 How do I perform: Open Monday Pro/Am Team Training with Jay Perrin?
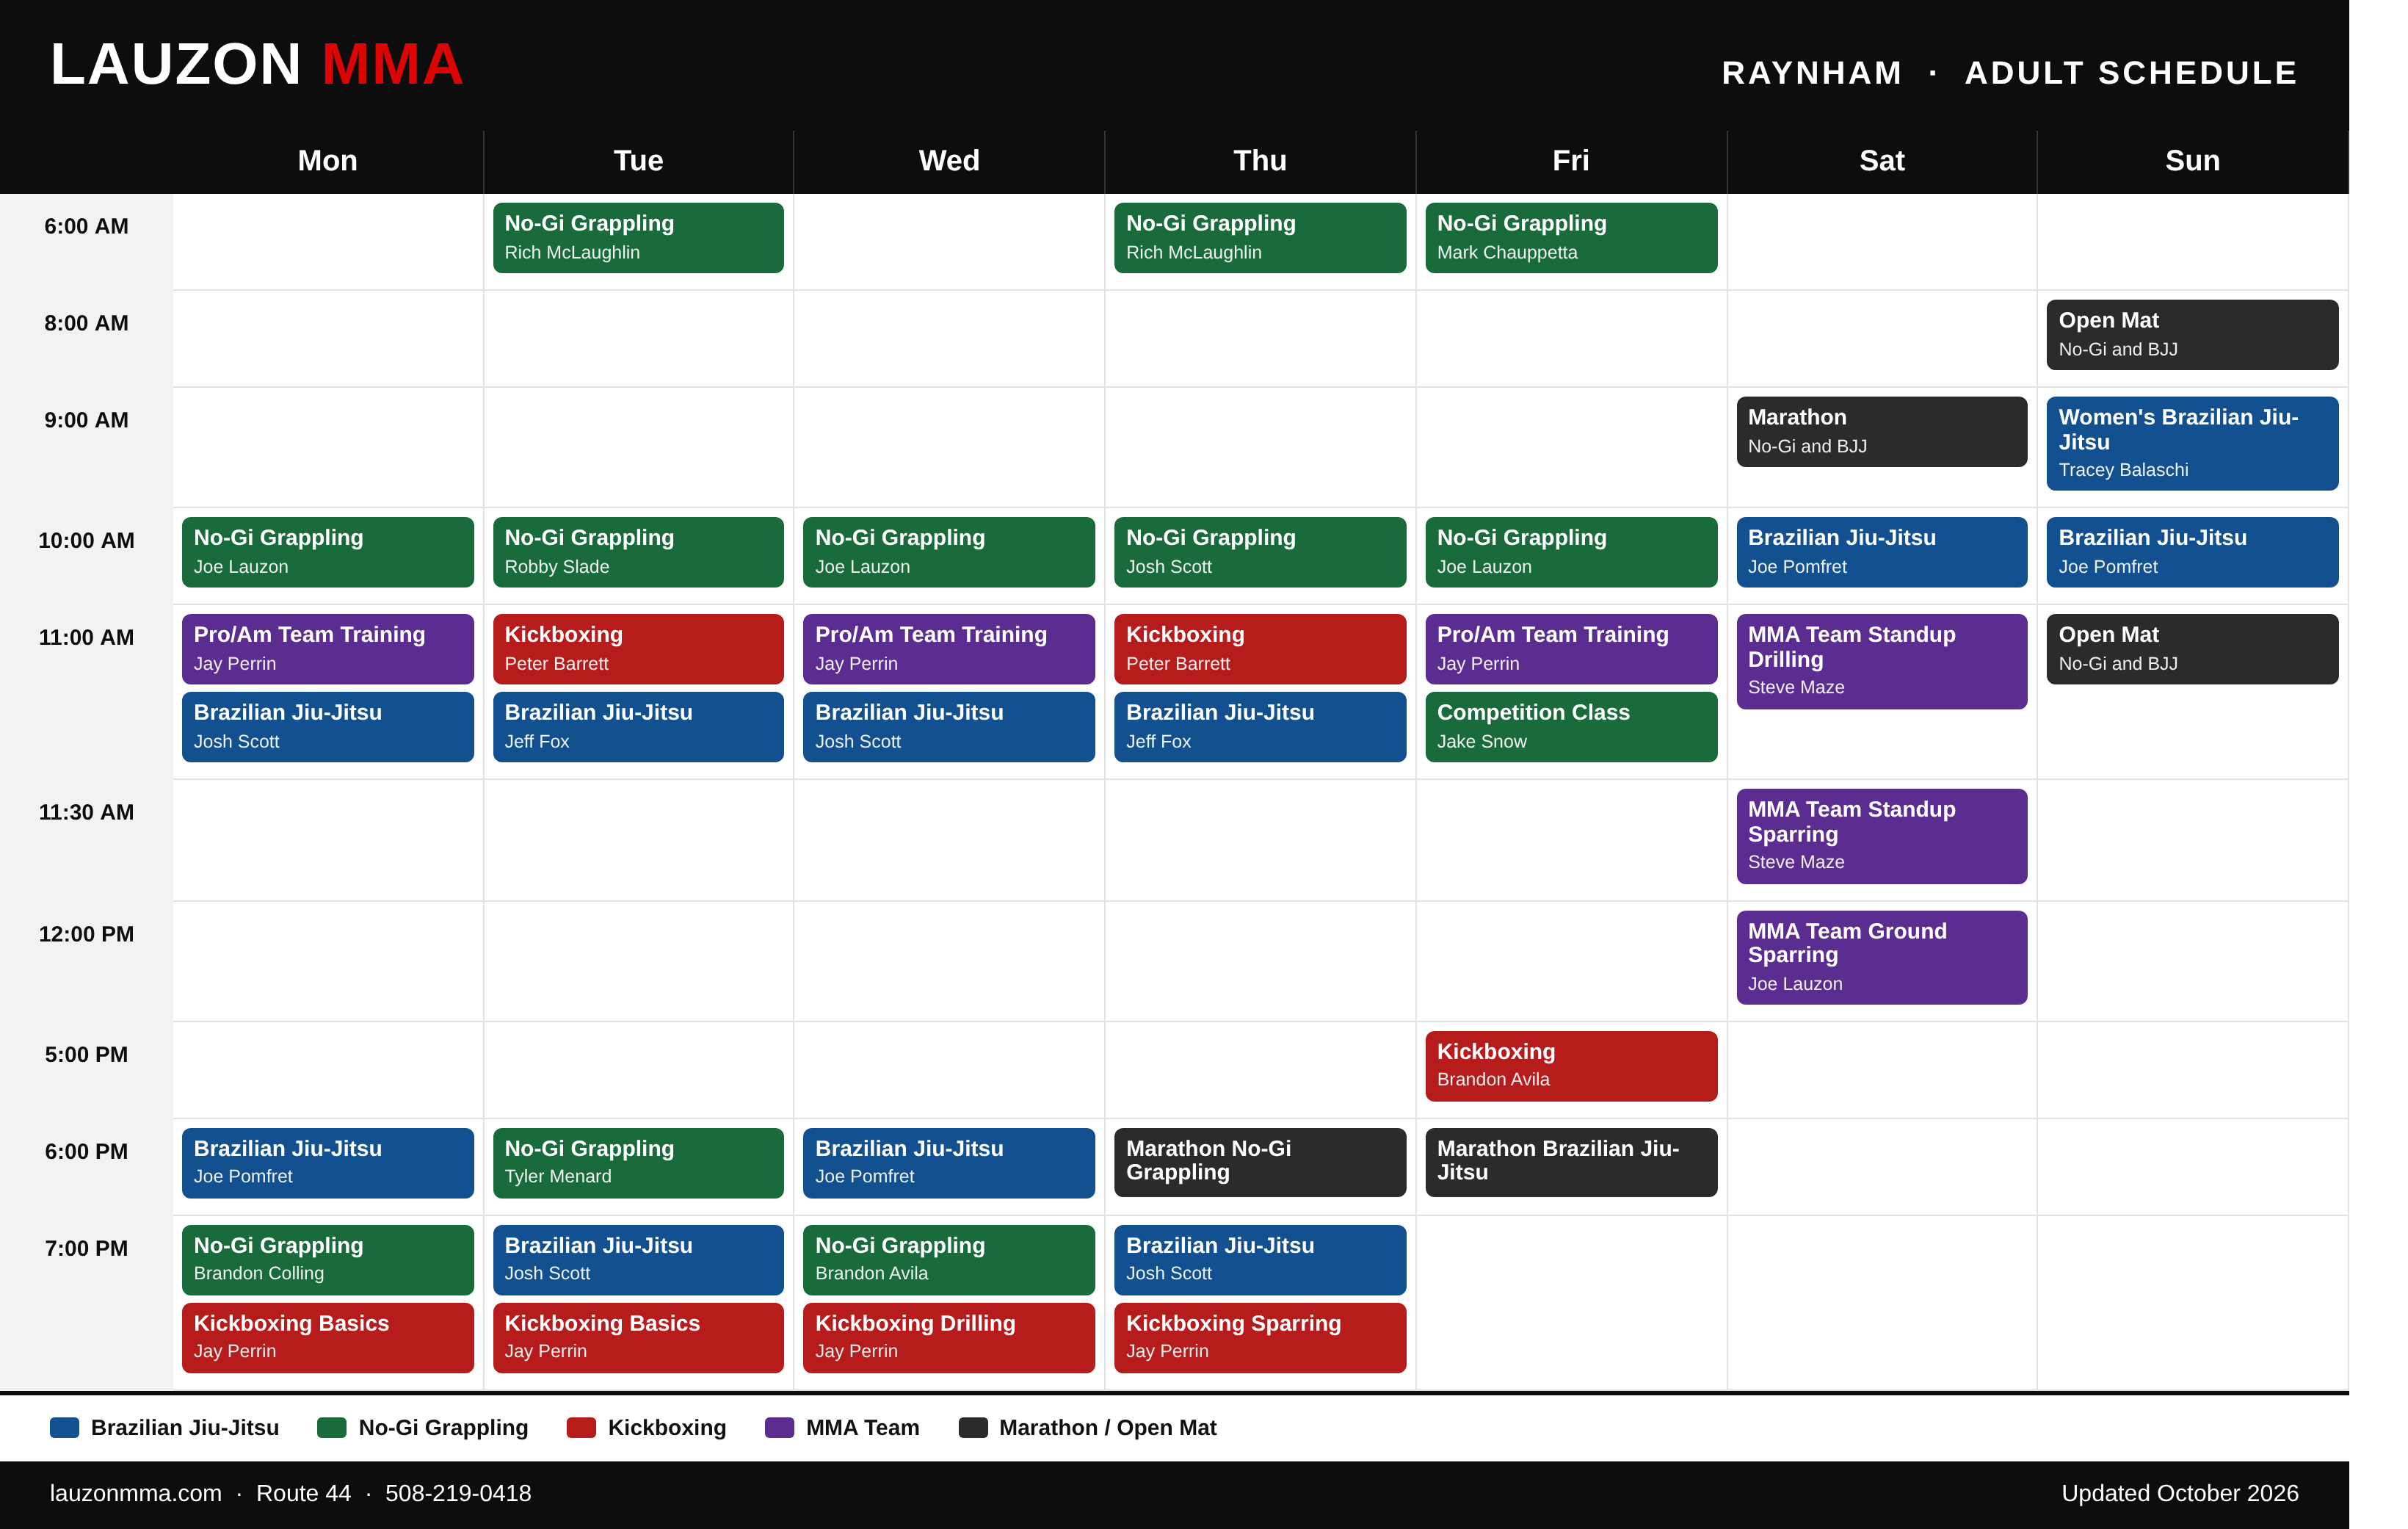click(x=328, y=649)
